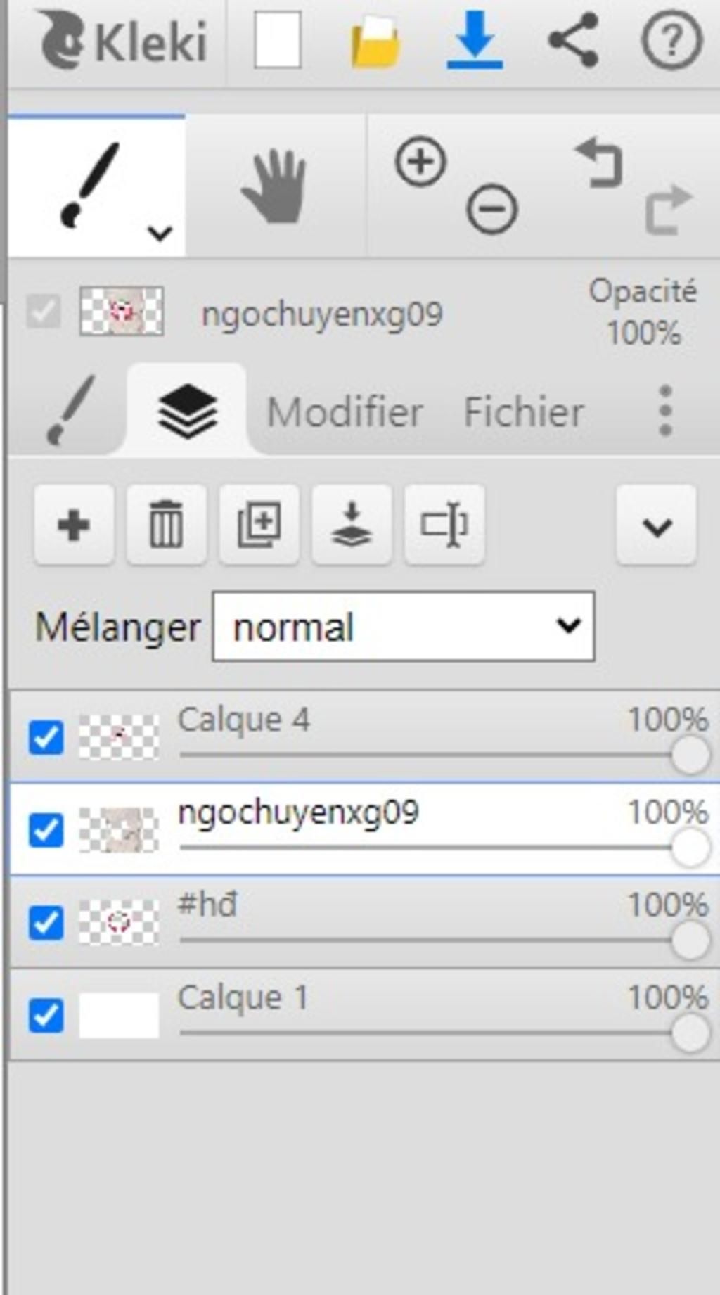Expand the layer options chevron button
The image size is (720, 1295).
click(657, 525)
